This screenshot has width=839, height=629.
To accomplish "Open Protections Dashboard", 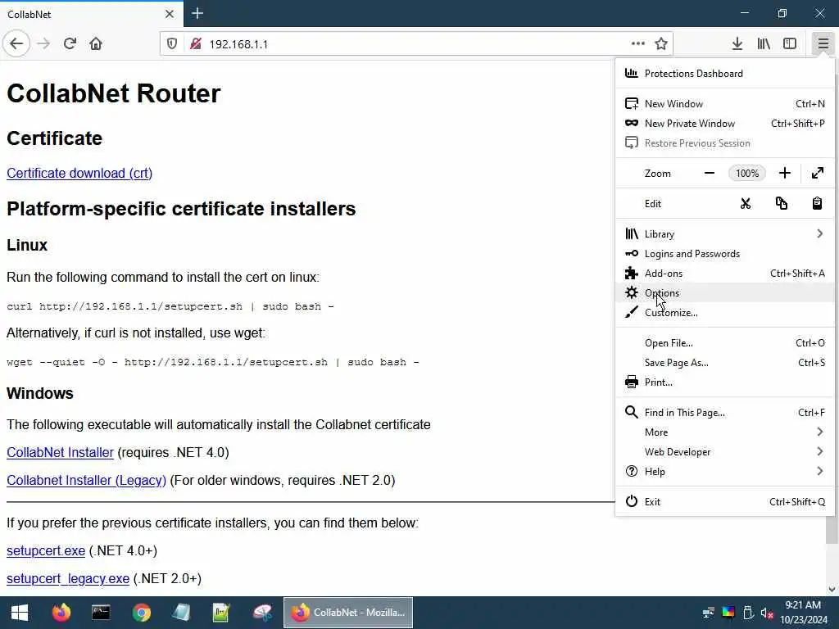I will [x=724, y=73].
